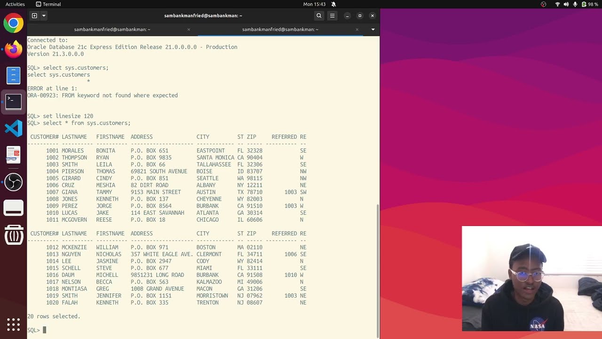Click the microphone icon in top bar
This screenshot has height=339, width=602.
click(575, 4)
